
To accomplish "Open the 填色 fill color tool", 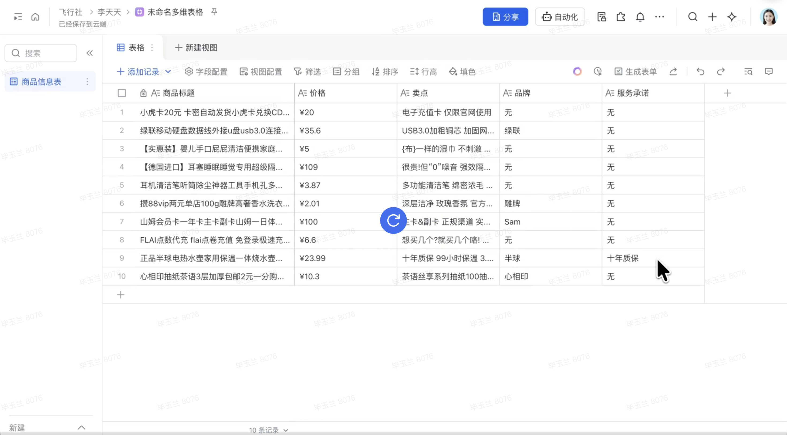I will point(462,72).
